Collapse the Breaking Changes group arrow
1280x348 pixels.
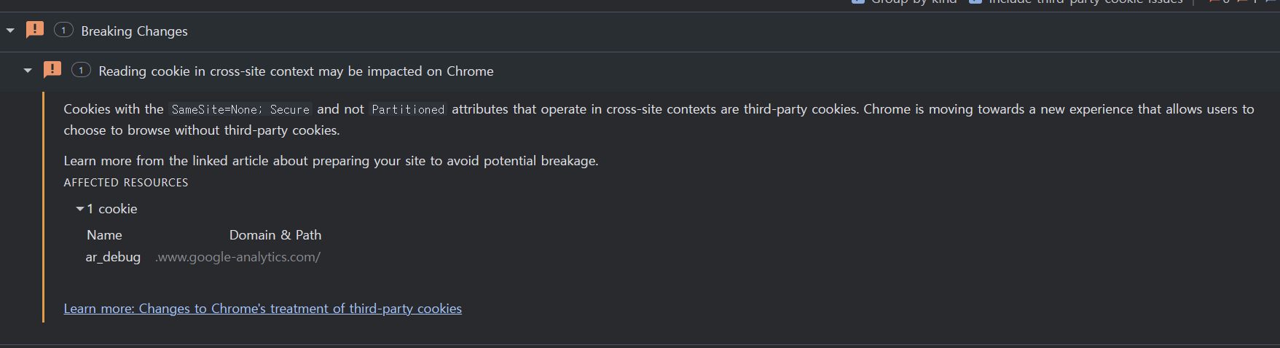pyautogui.click(x=10, y=31)
